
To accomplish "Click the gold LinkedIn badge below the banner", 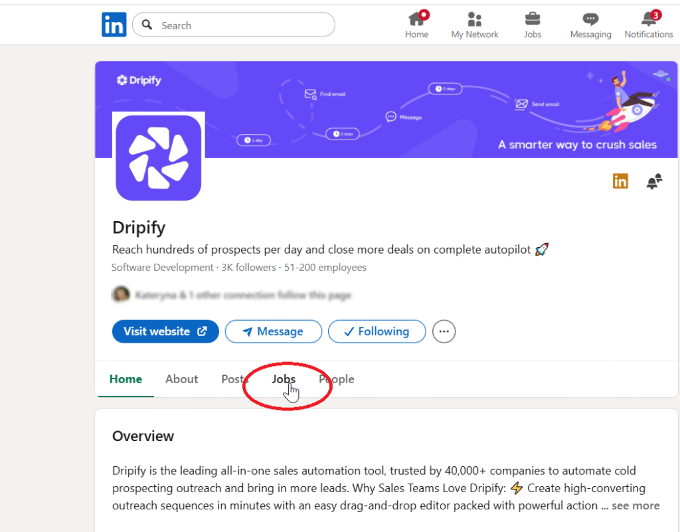I will pyautogui.click(x=620, y=181).
